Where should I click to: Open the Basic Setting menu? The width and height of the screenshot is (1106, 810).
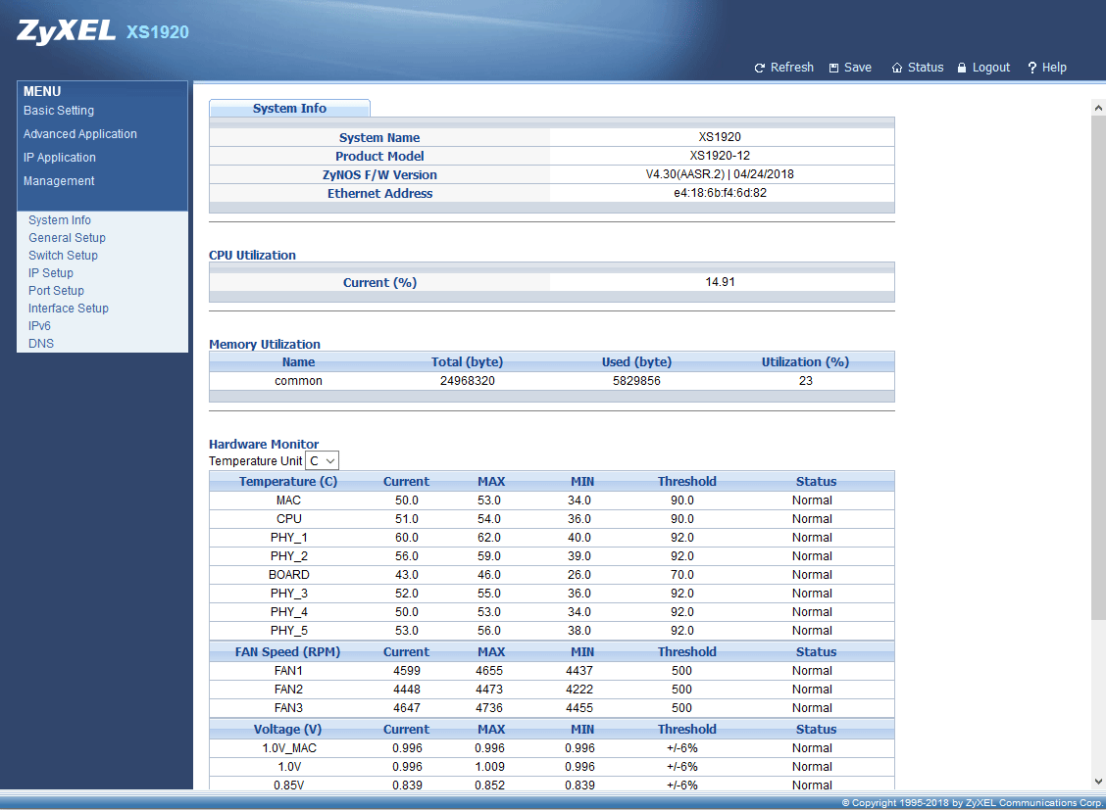click(59, 111)
